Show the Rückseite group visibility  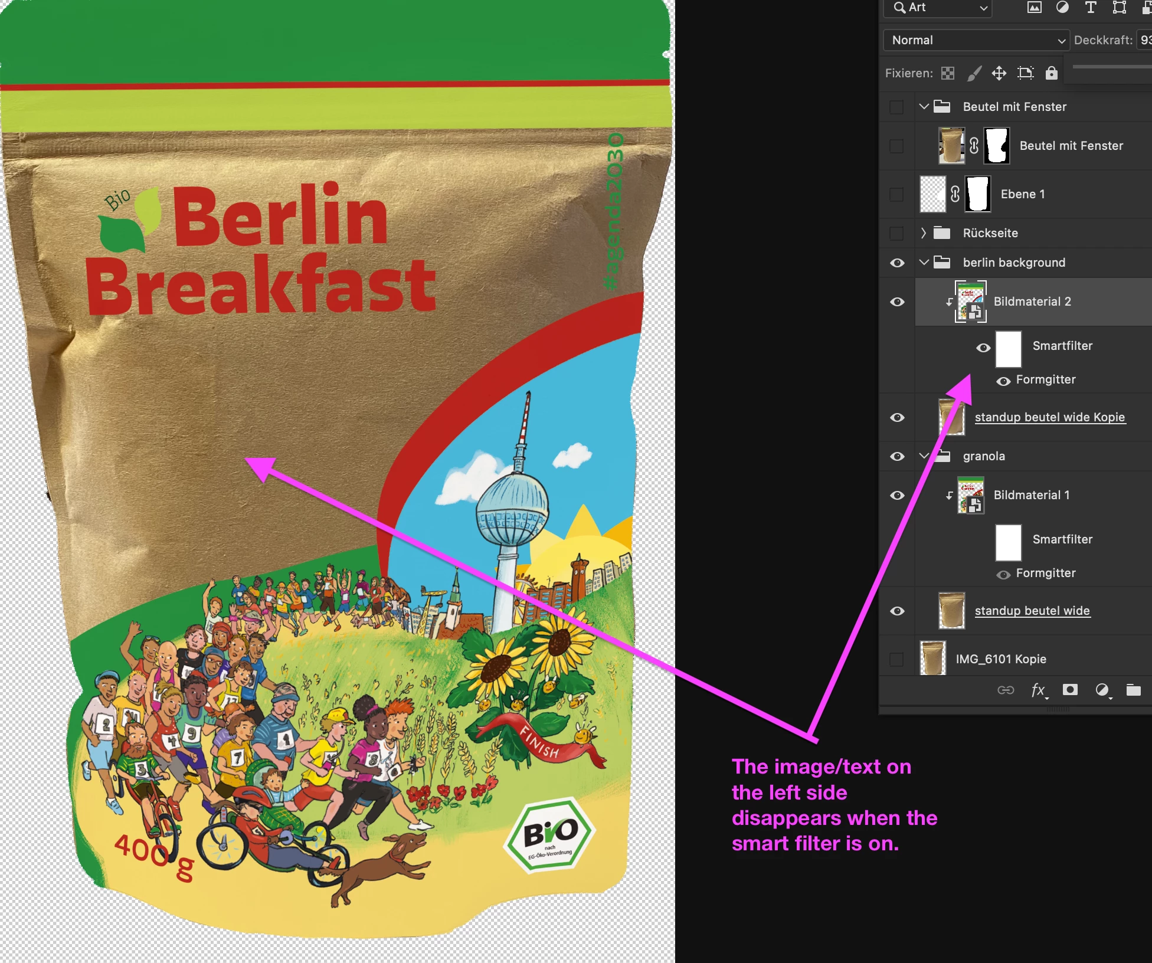tap(896, 233)
